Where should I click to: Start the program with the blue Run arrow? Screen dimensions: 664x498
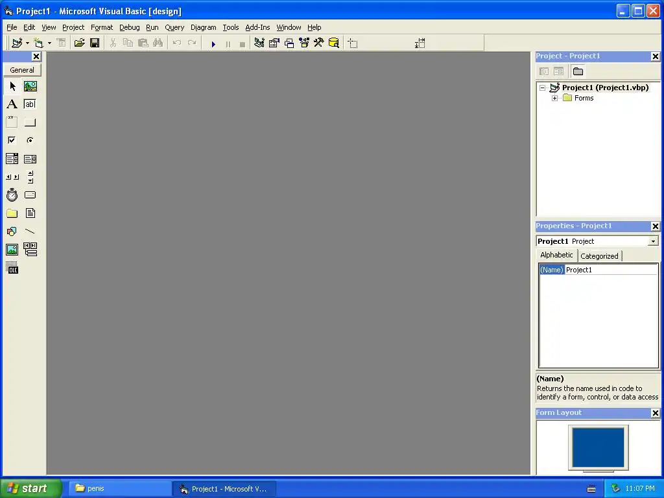[213, 43]
